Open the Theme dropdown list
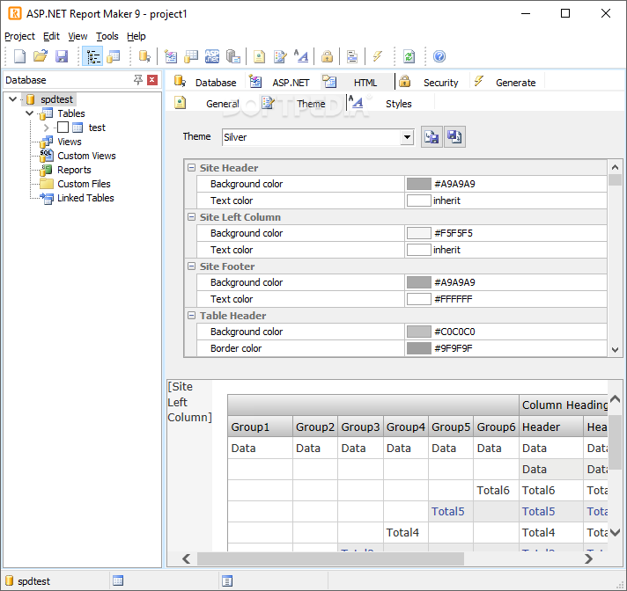This screenshot has height=591, width=627. [407, 137]
